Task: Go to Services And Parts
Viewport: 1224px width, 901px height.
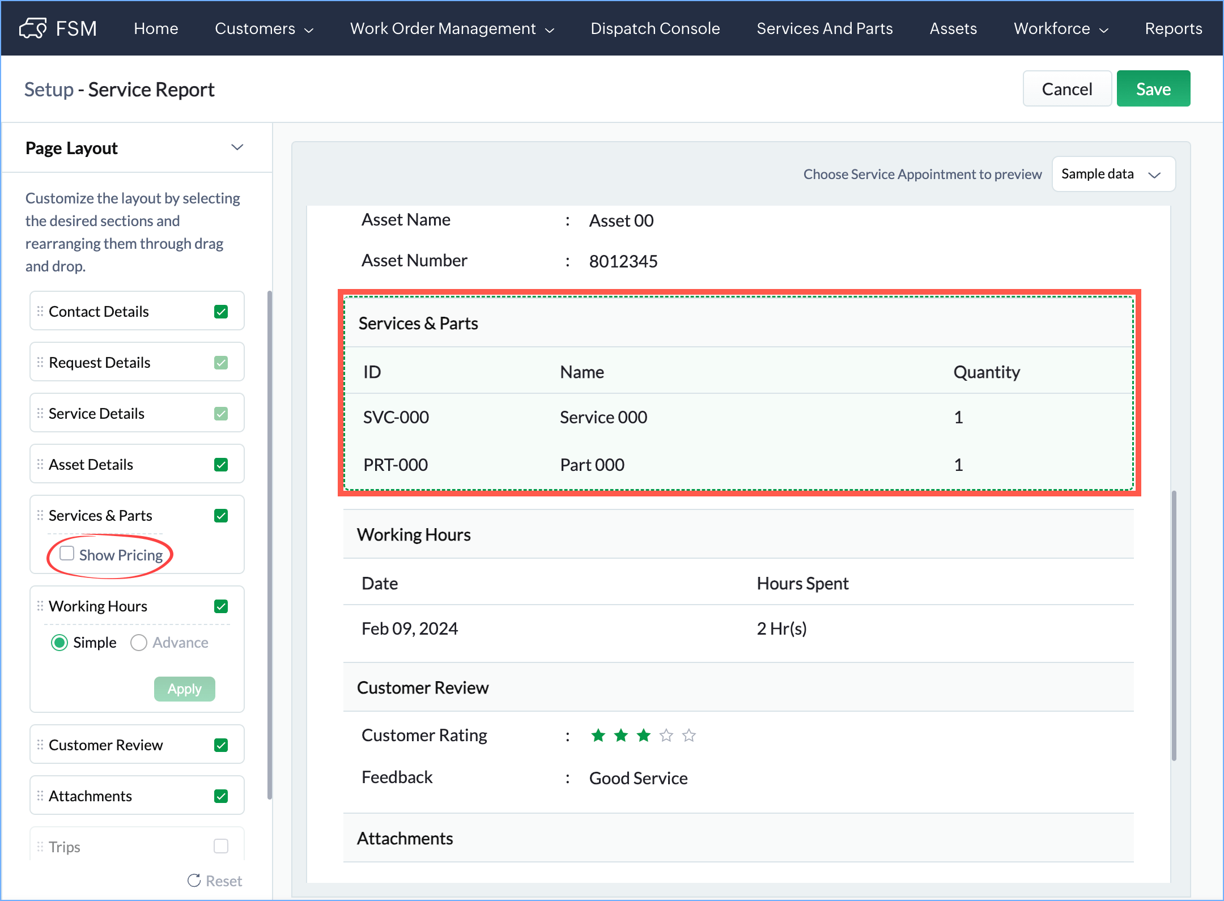Action: click(x=824, y=29)
